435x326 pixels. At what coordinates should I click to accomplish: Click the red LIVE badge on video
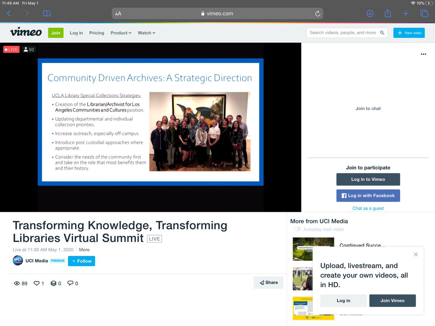(x=11, y=49)
